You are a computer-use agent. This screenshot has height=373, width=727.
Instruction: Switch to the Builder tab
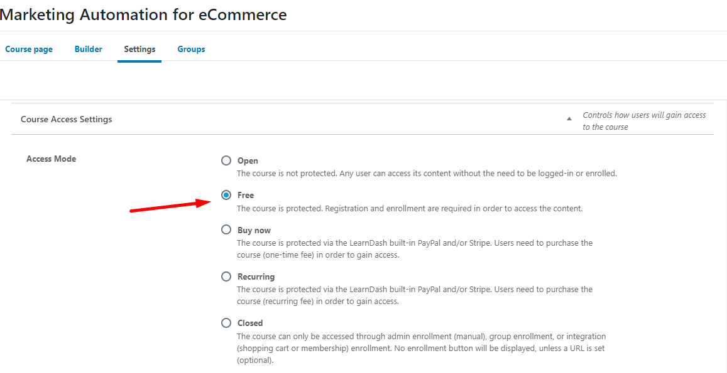coord(88,49)
